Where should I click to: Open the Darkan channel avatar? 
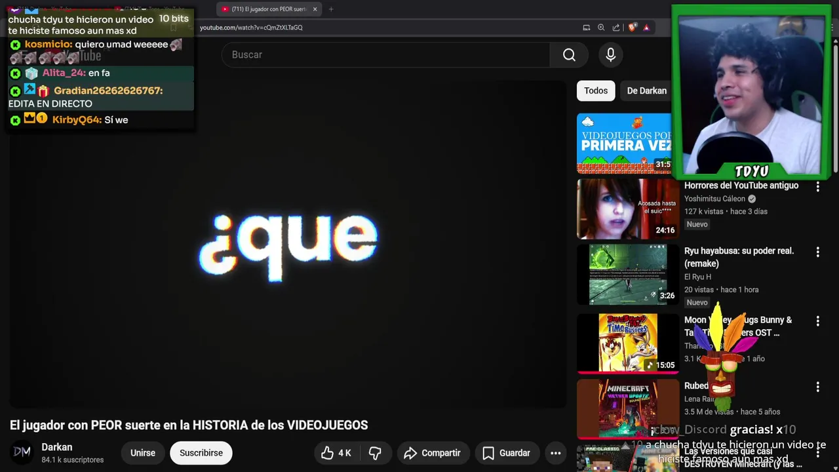(22, 452)
